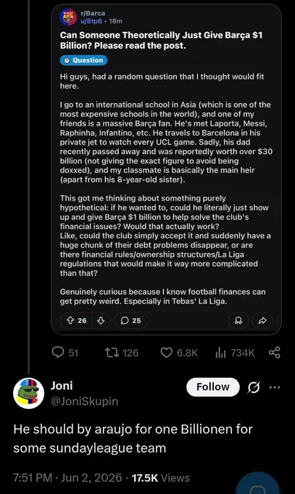View analytics showing 734K views
Screen dimensions: 295x494
coord(235,352)
